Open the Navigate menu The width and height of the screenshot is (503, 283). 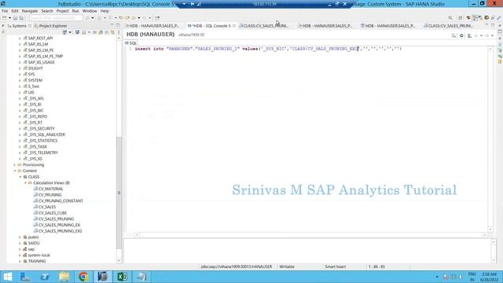[30, 11]
